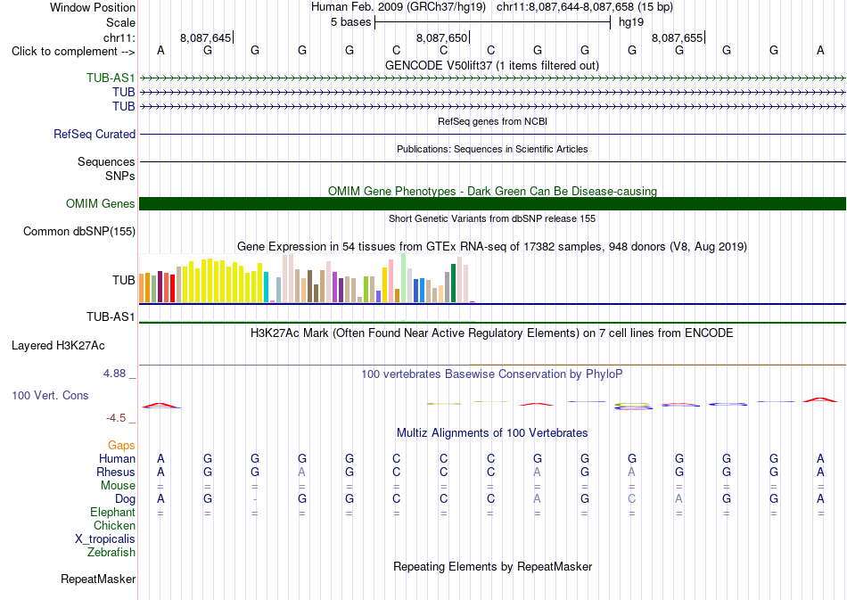The height and width of the screenshot is (600, 847).
Task: Click the OMIM Genes track label
Action: tap(100, 203)
